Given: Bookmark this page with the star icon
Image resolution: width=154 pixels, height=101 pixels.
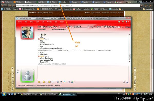Looking at the screenshot, I should [14, 6].
